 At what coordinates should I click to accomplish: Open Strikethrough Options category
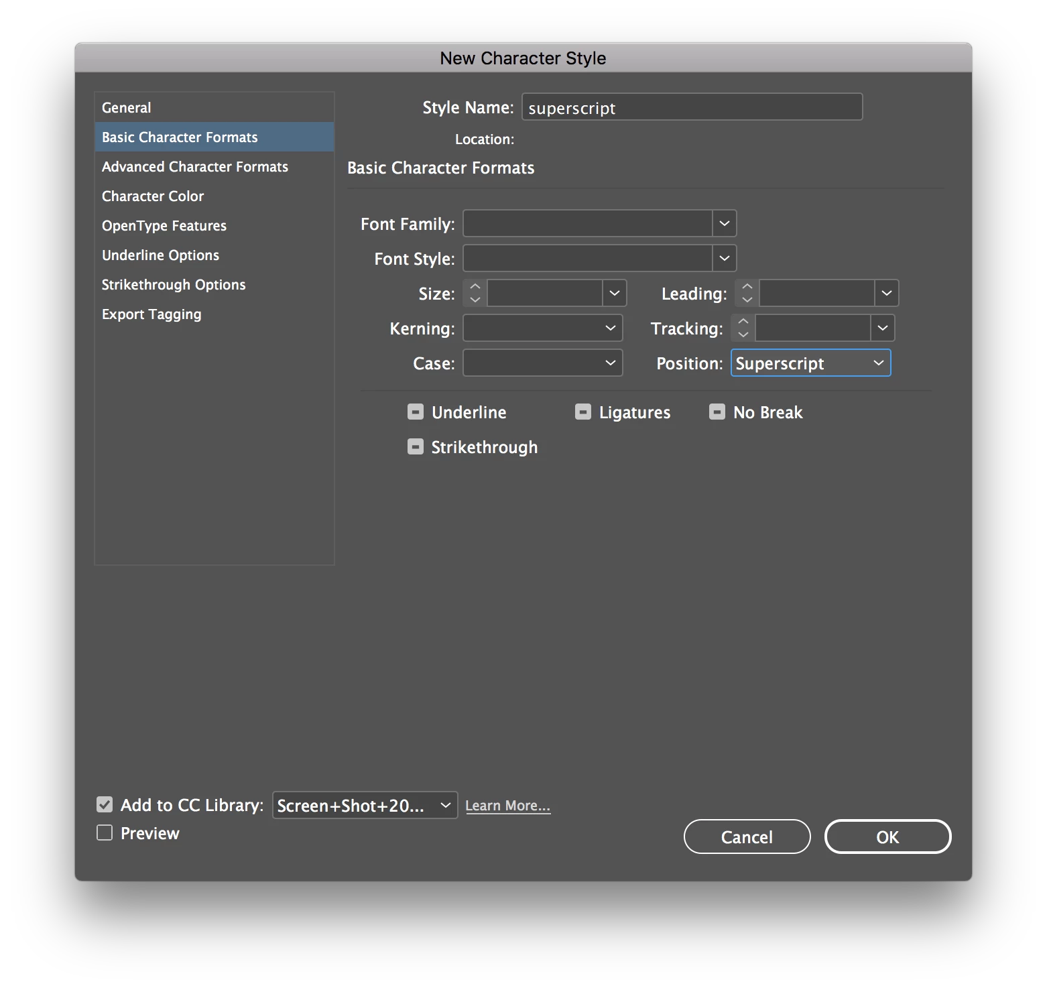point(214,285)
